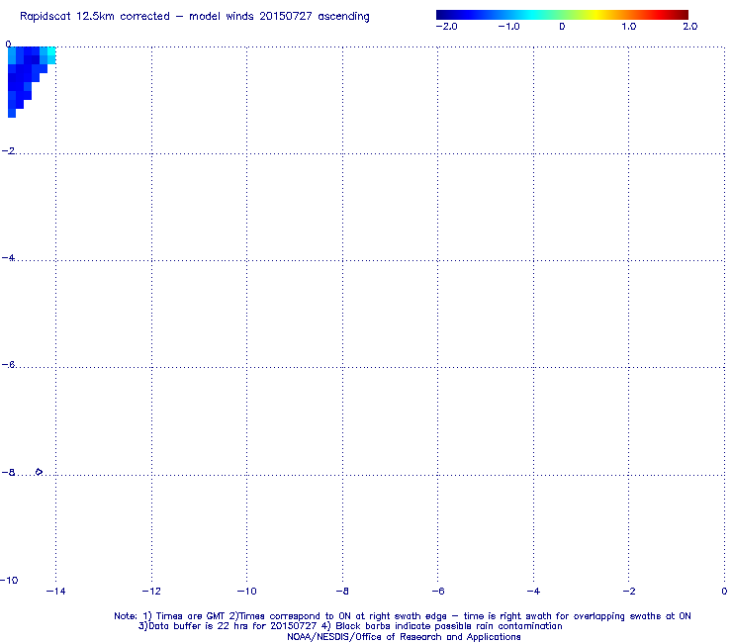Click the '20150727 ascending' date text in title

[315, 17]
